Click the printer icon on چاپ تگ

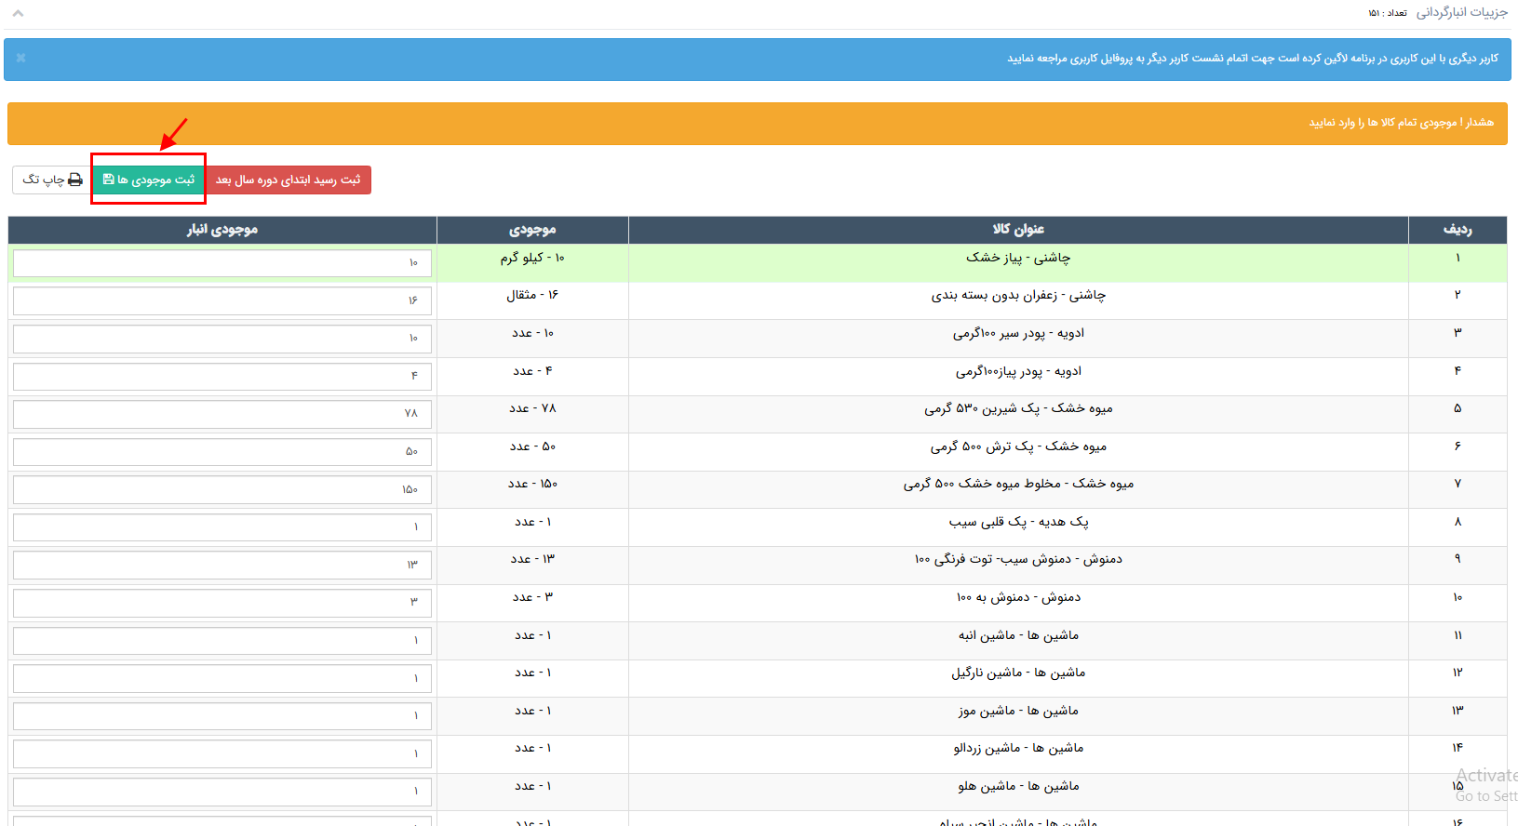point(75,180)
